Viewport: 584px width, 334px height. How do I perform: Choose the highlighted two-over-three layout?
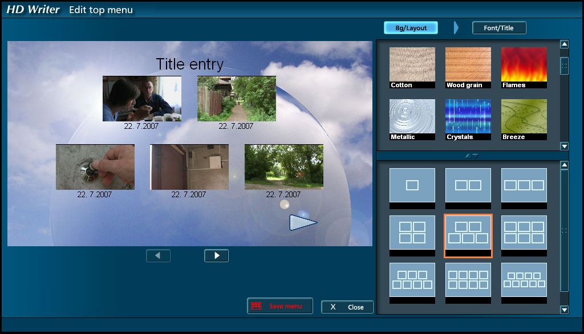tap(468, 236)
